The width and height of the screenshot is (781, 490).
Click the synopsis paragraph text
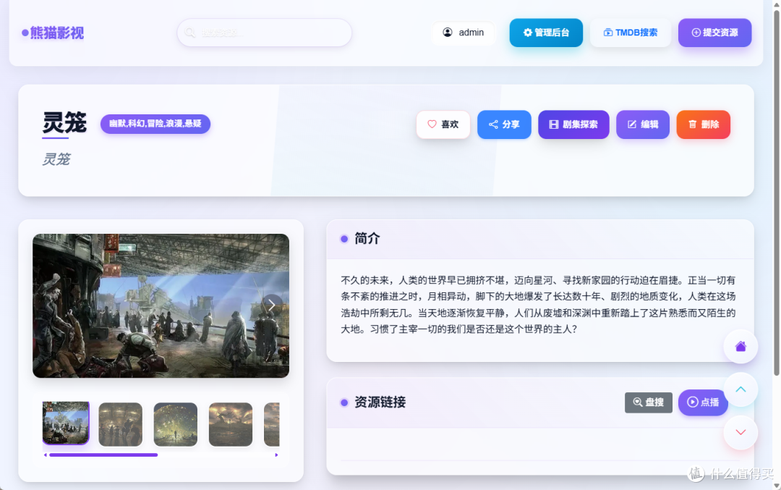538,305
